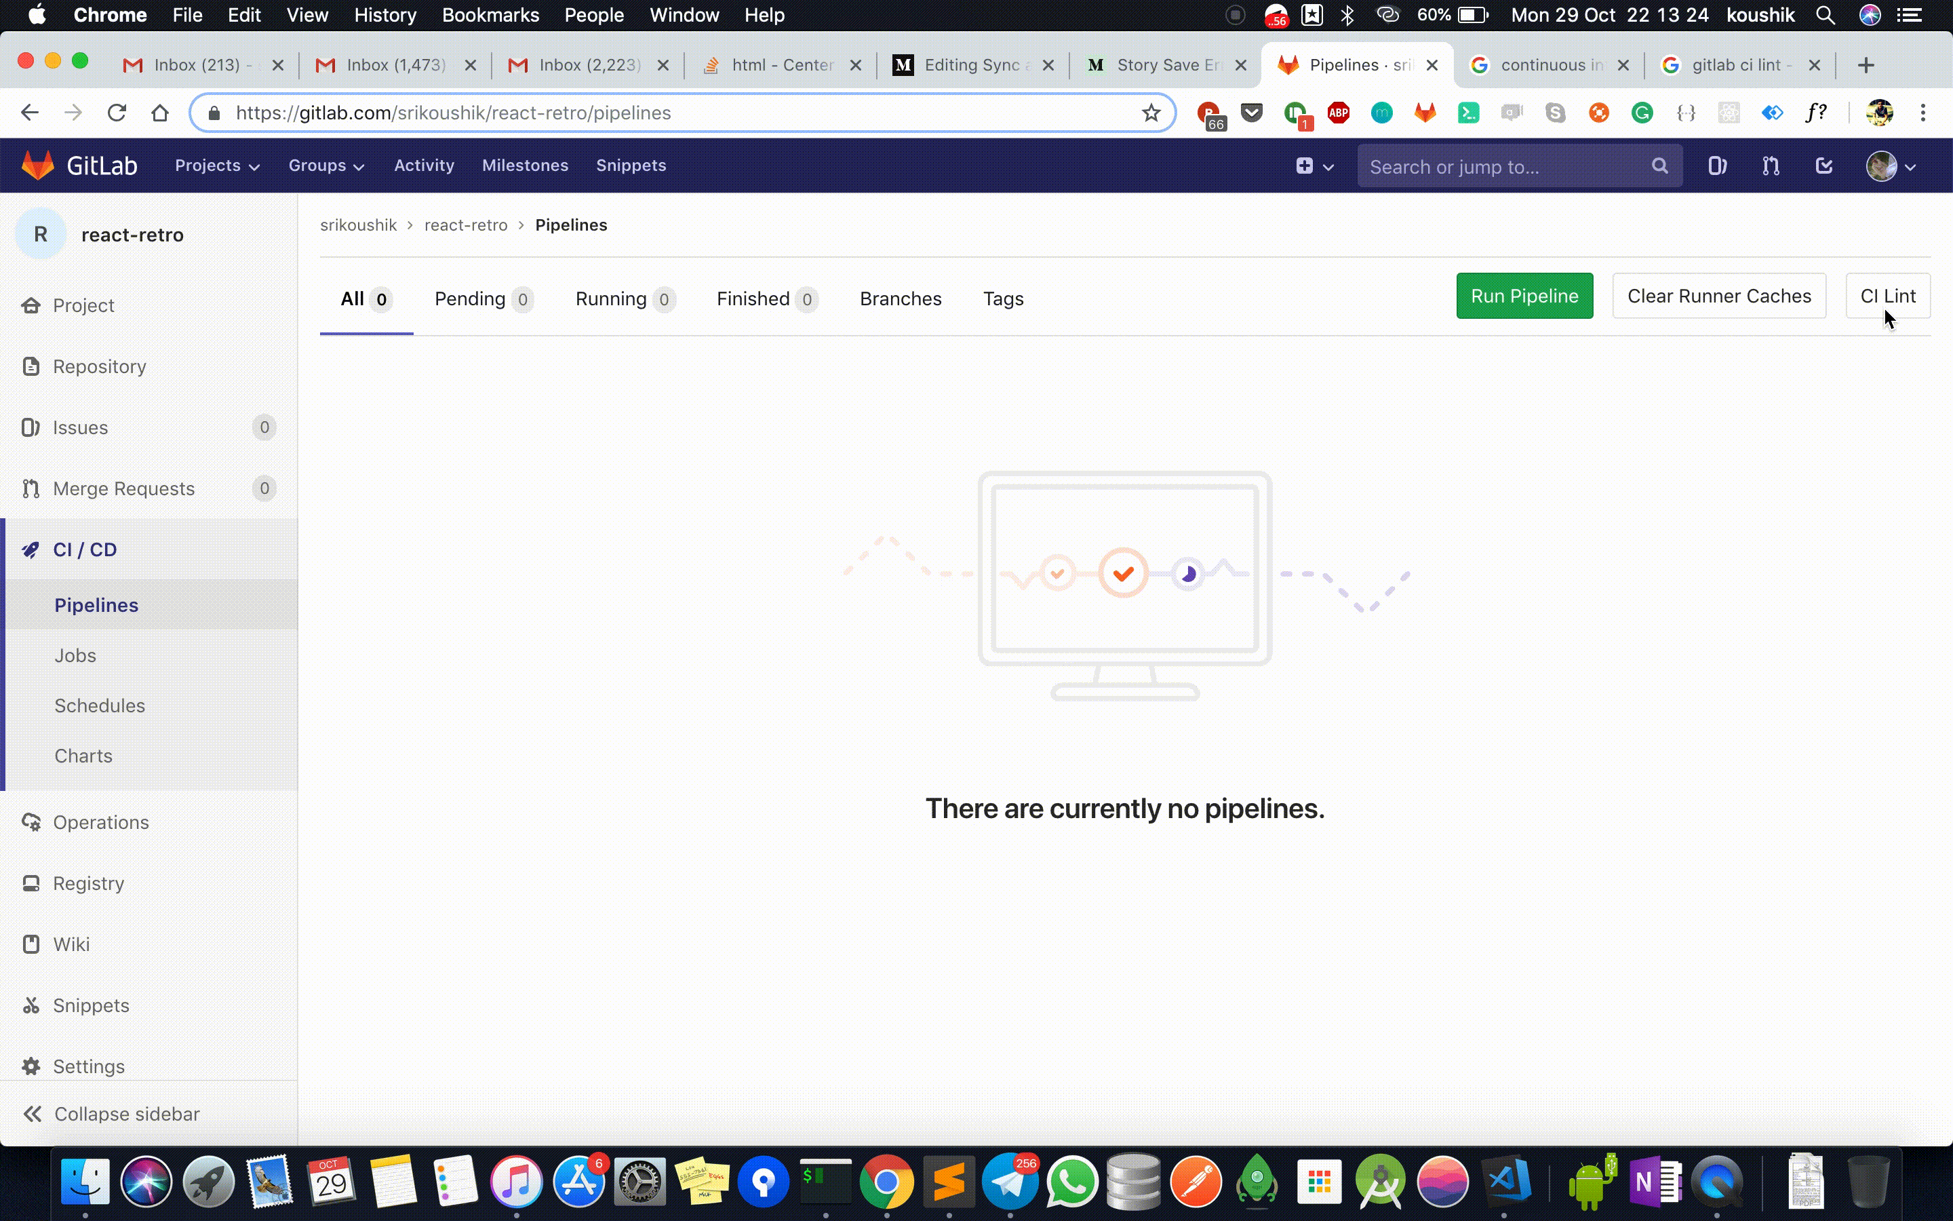Click Clear Runner Caches button
1953x1221 pixels.
click(x=1718, y=296)
